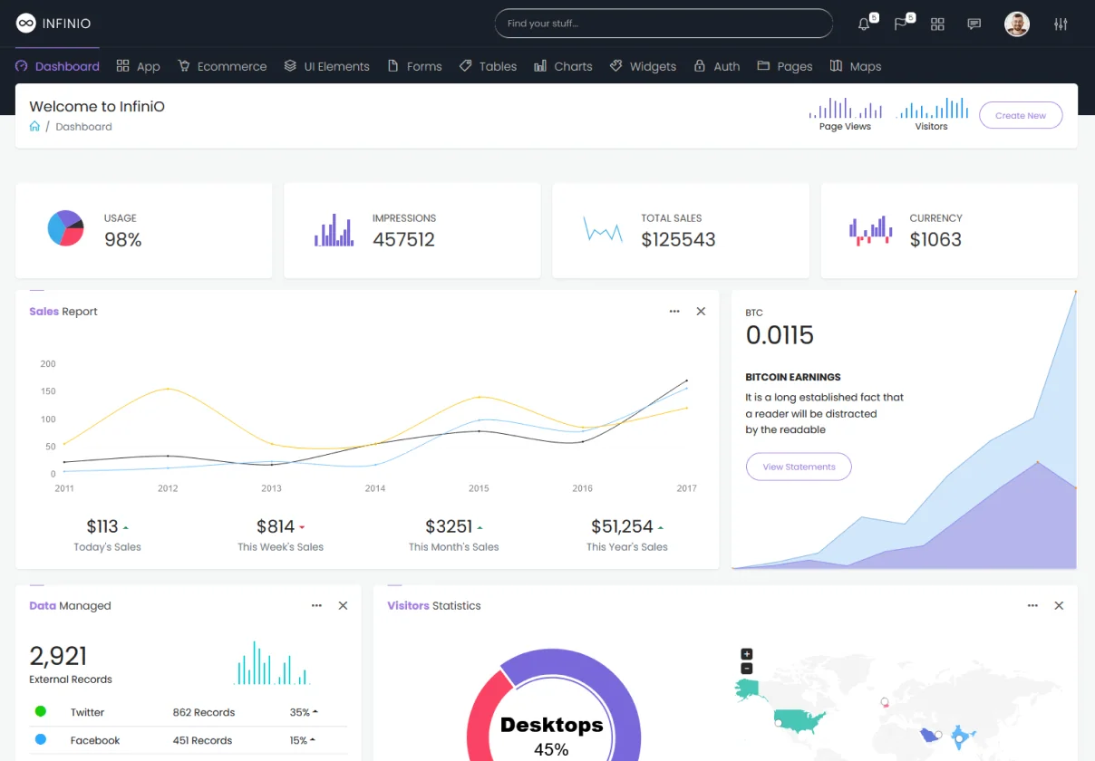This screenshot has height=761, width=1095.
Task: Click the 862 Records Twitter cell
Action: (x=204, y=712)
